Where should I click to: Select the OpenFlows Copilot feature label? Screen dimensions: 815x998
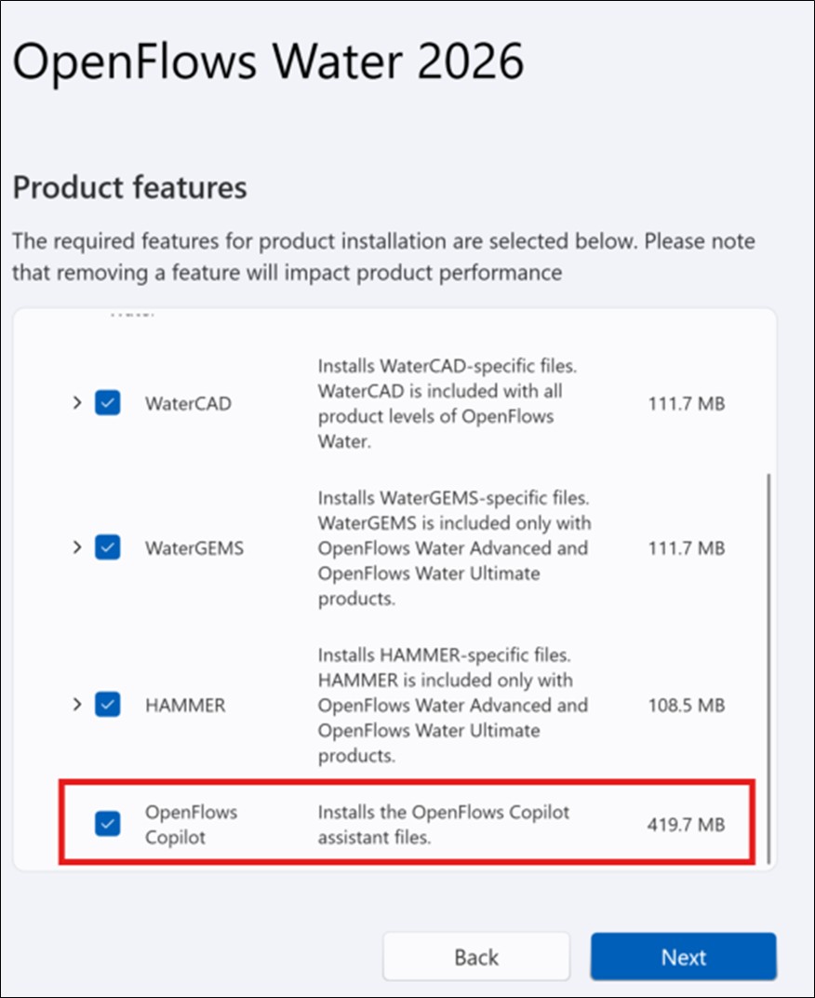[191, 824]
